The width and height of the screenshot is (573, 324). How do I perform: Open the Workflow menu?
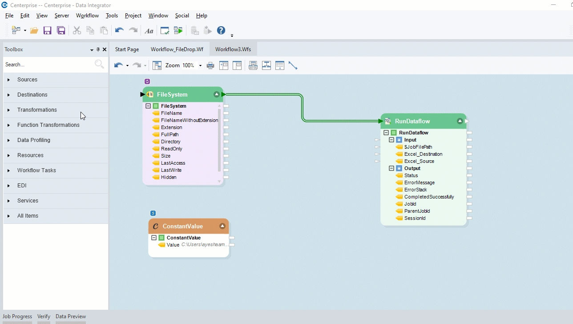pyautogui.click(x=87, y=16)
